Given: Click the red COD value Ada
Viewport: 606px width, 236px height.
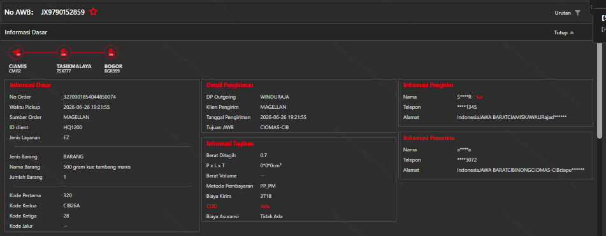Looking at the screenshot, I should [x=264, y=206].
